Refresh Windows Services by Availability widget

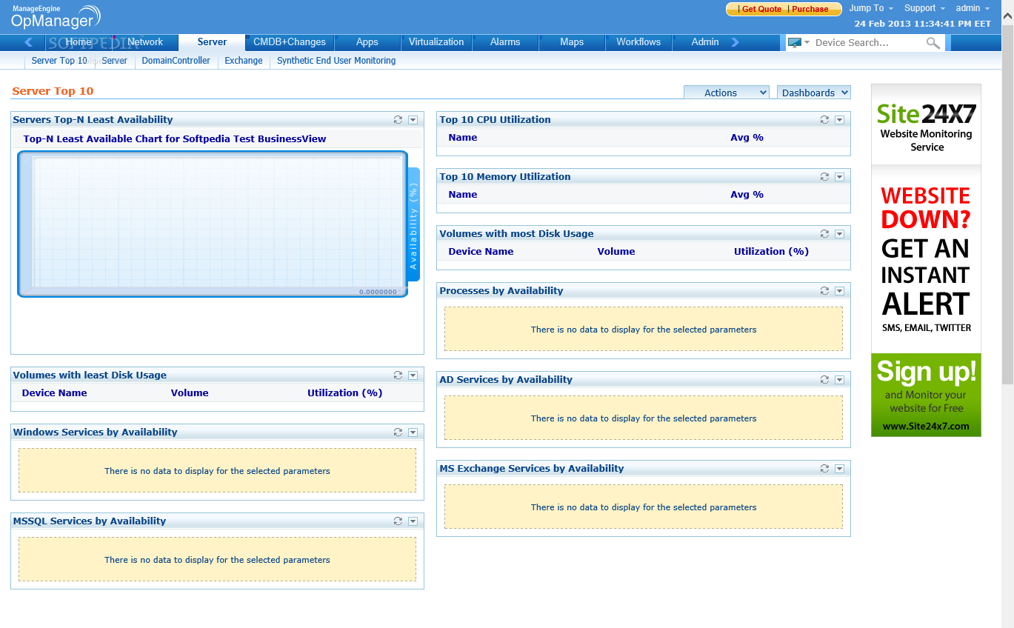tap(398, 432)
